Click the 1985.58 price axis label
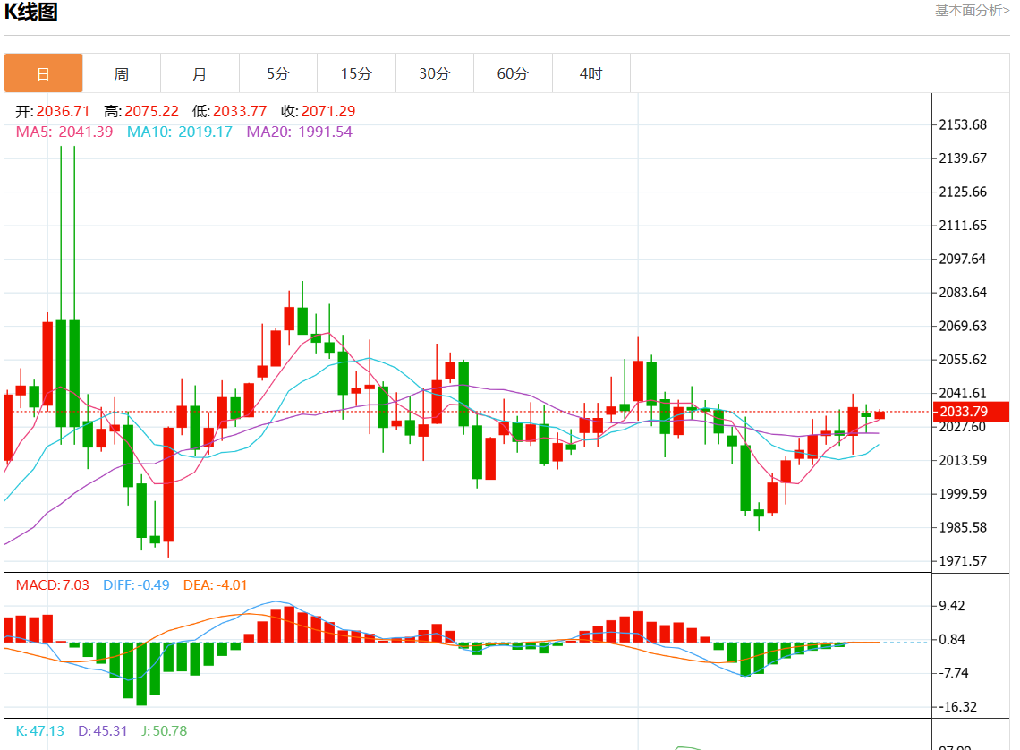1020x750 pixels. 963,527
